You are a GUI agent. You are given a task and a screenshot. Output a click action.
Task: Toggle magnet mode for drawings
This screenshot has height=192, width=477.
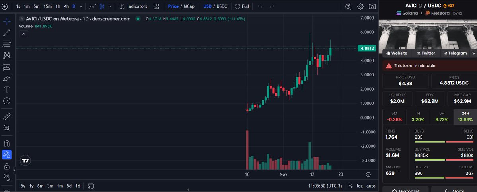pos(7,143)
